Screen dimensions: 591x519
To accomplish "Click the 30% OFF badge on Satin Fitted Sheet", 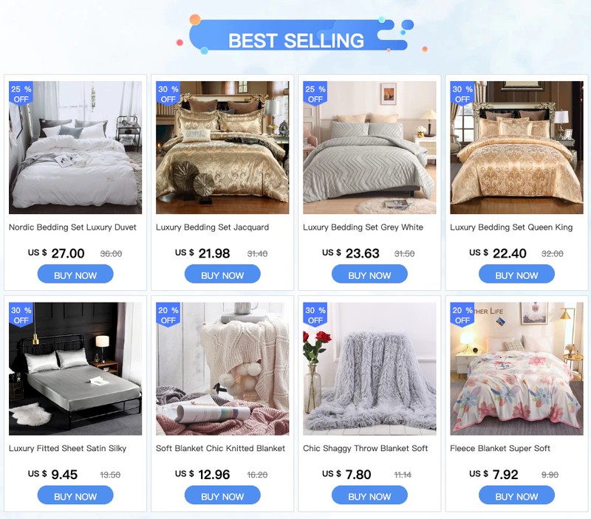I will [x=21, y=315].
